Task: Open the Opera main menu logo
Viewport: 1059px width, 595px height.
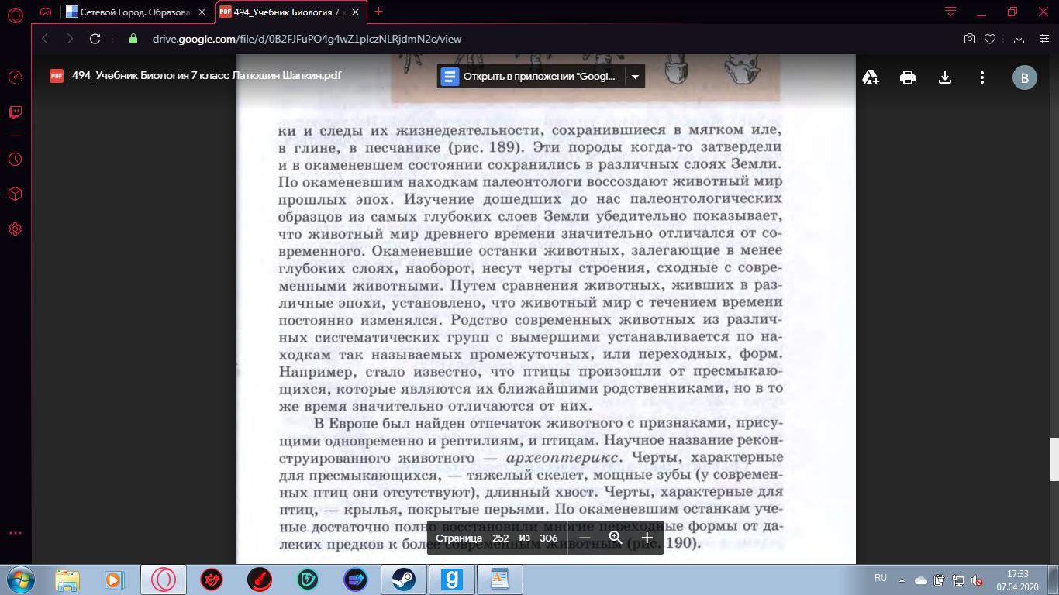Action: (x=16, y=15)
